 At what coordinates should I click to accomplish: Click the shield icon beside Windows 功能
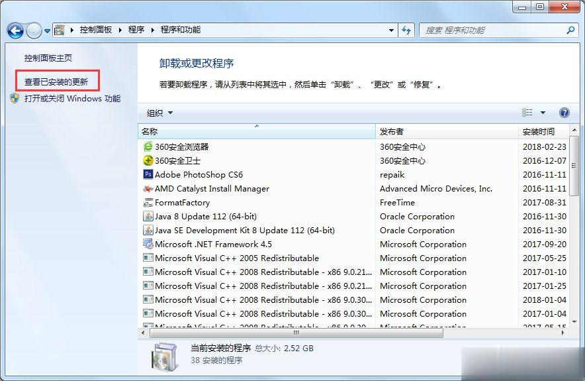point(15,99)
